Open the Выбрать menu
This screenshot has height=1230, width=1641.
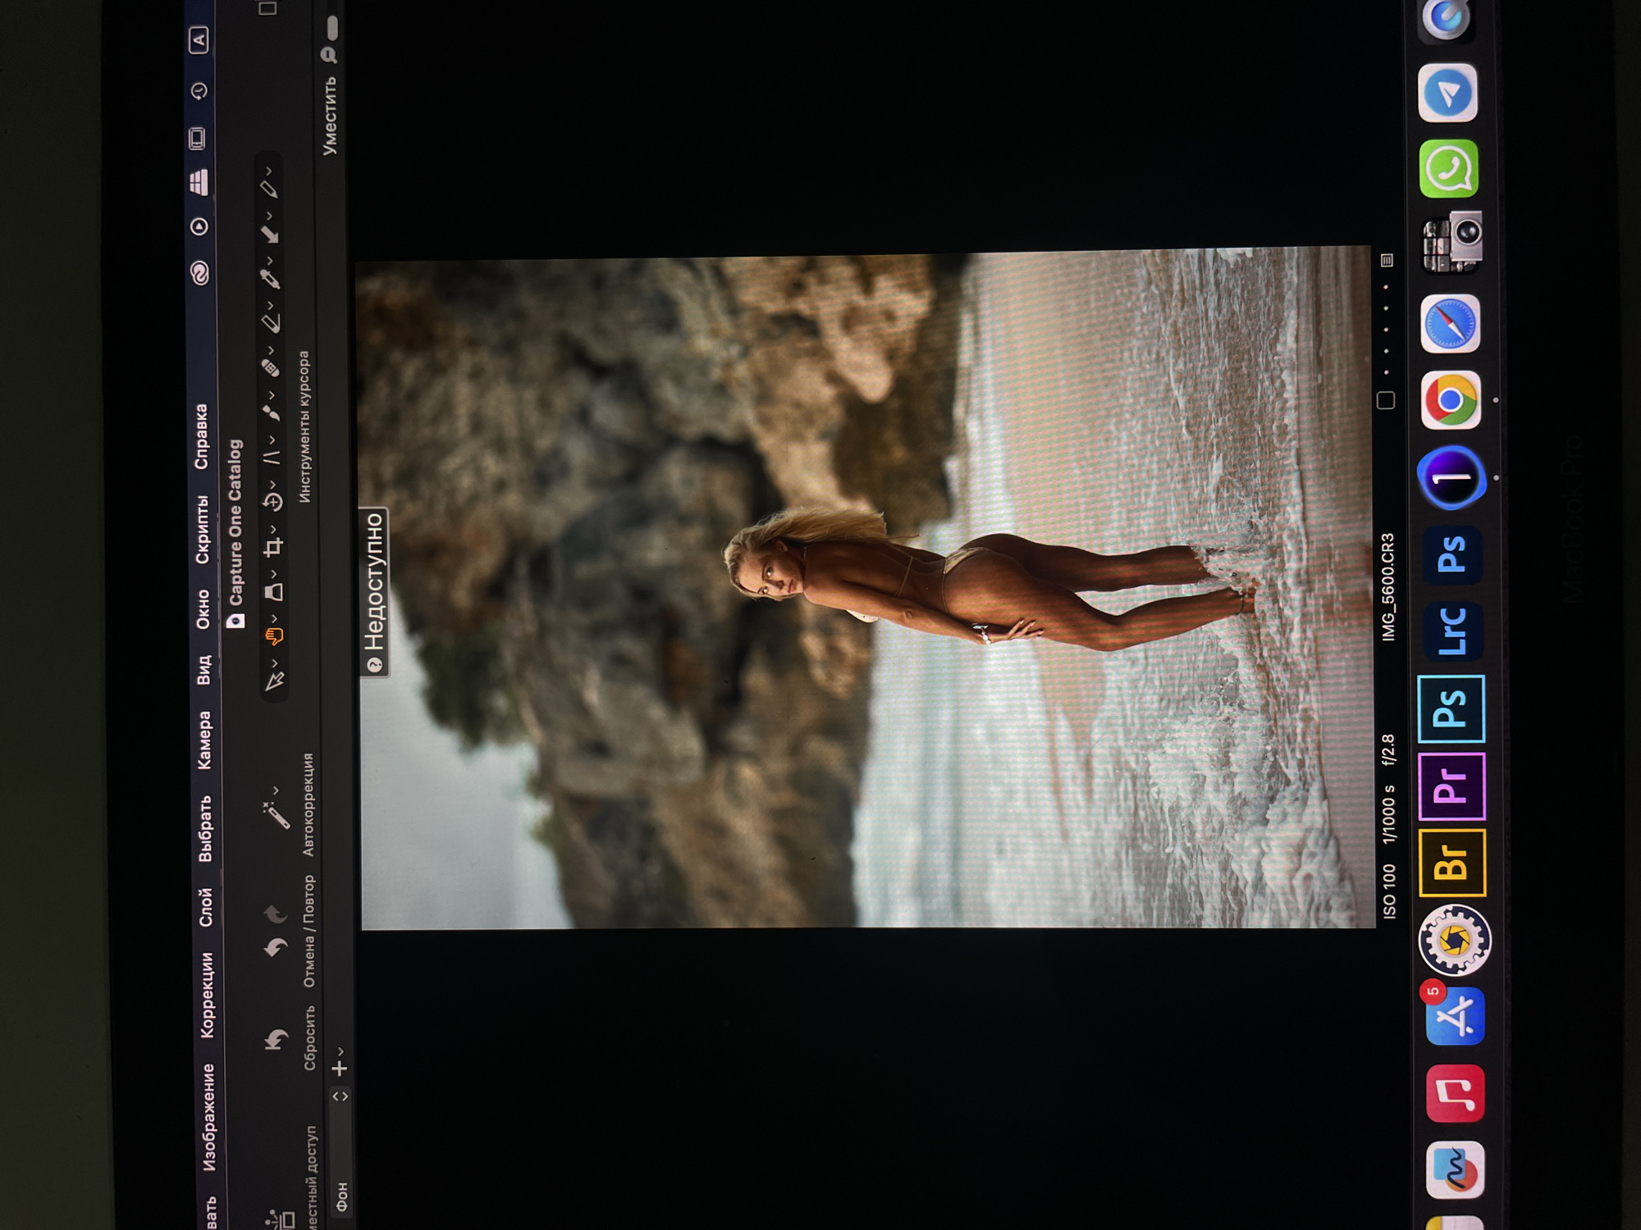pos(204,828)
